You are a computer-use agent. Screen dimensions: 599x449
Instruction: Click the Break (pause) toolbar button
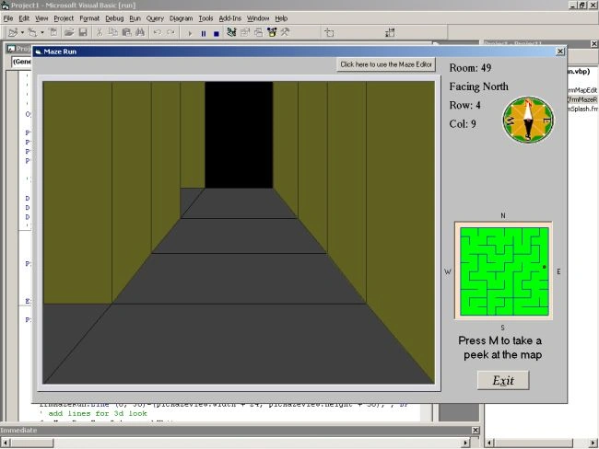pyautogui.click(x=204, y=33)
